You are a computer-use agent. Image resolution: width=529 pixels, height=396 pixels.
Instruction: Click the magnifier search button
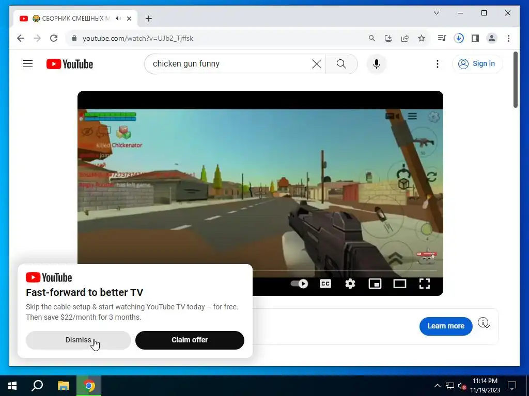341,63
